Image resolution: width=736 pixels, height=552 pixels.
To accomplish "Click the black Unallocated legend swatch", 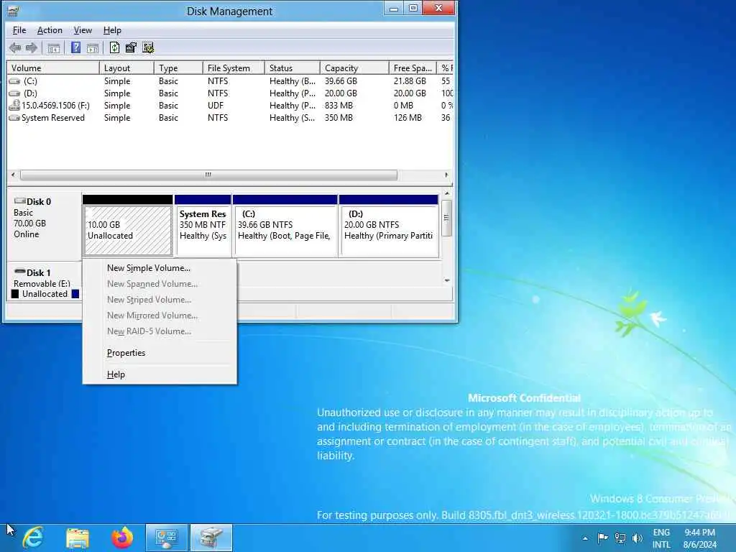I will click(x=15, y=294).
